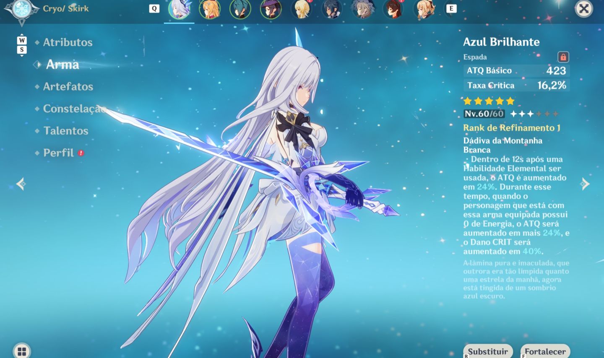
Task: Switch to the brown-haired character with red bow
Action: (x=393, y=9)
